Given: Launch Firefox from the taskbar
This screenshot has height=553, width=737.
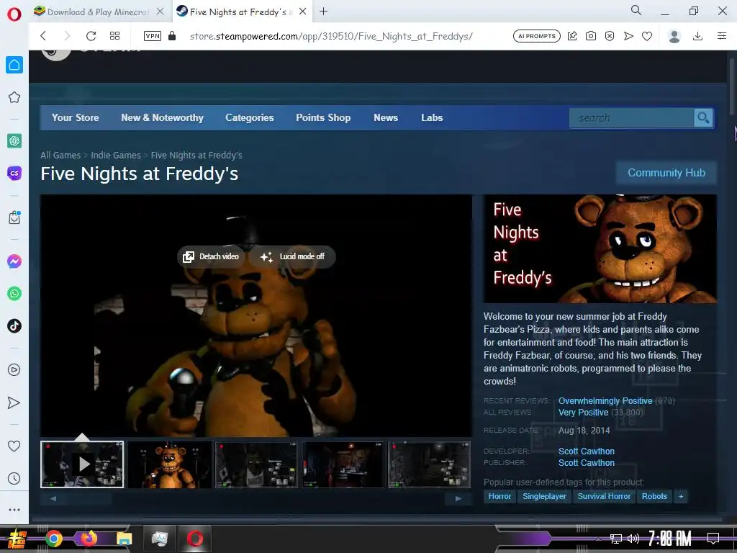Looking at the screenshot, I should [x=89, y=539].
